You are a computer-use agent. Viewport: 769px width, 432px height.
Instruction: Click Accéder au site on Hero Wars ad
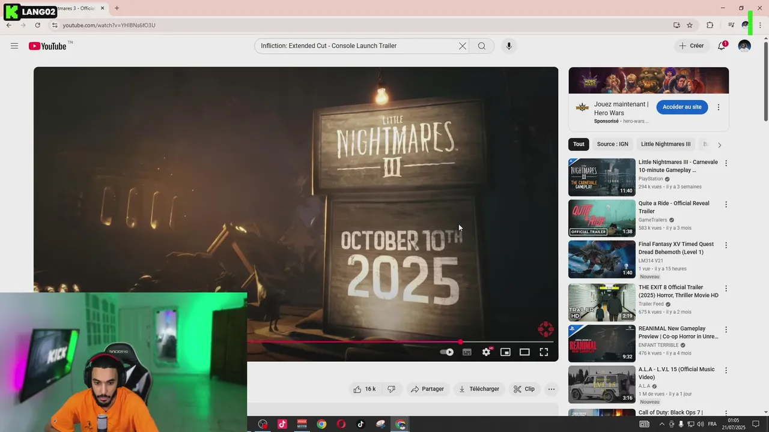682,107
